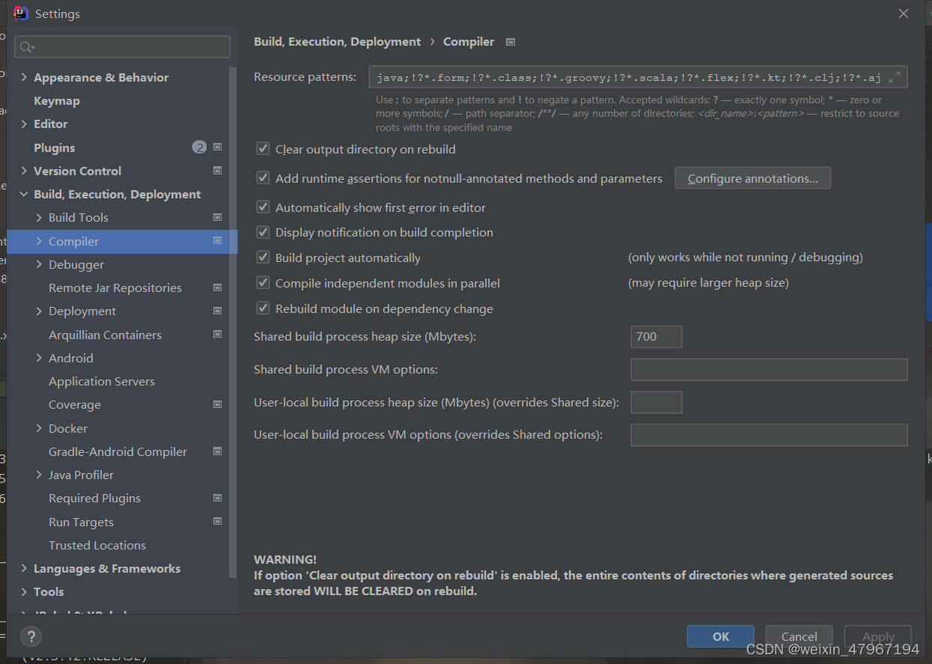Open the Resource patterns expand editor arrow icon

tap(895, 76)
